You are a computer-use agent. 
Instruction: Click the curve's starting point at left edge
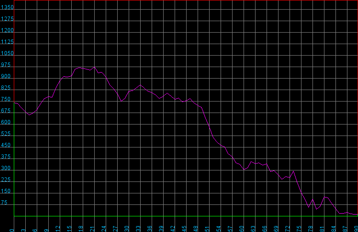(14, 102)
